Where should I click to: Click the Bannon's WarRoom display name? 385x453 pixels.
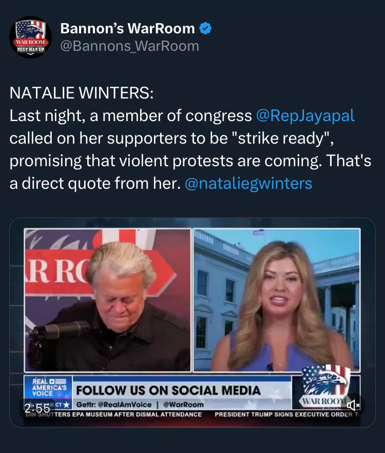(127, 28)
